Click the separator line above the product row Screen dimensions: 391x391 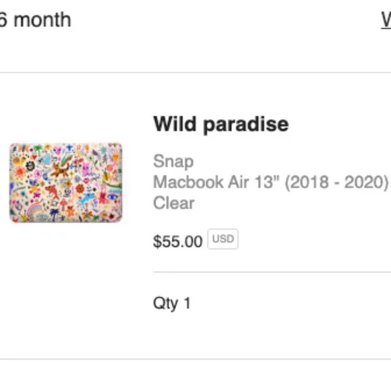(195, 73)
